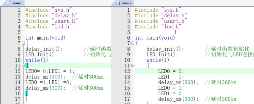
Task: Click '#include "sys.h"' in left editor
Action: click(x=48, y=10)
